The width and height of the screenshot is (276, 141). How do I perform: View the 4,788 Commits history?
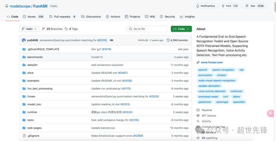pos(177,40)
